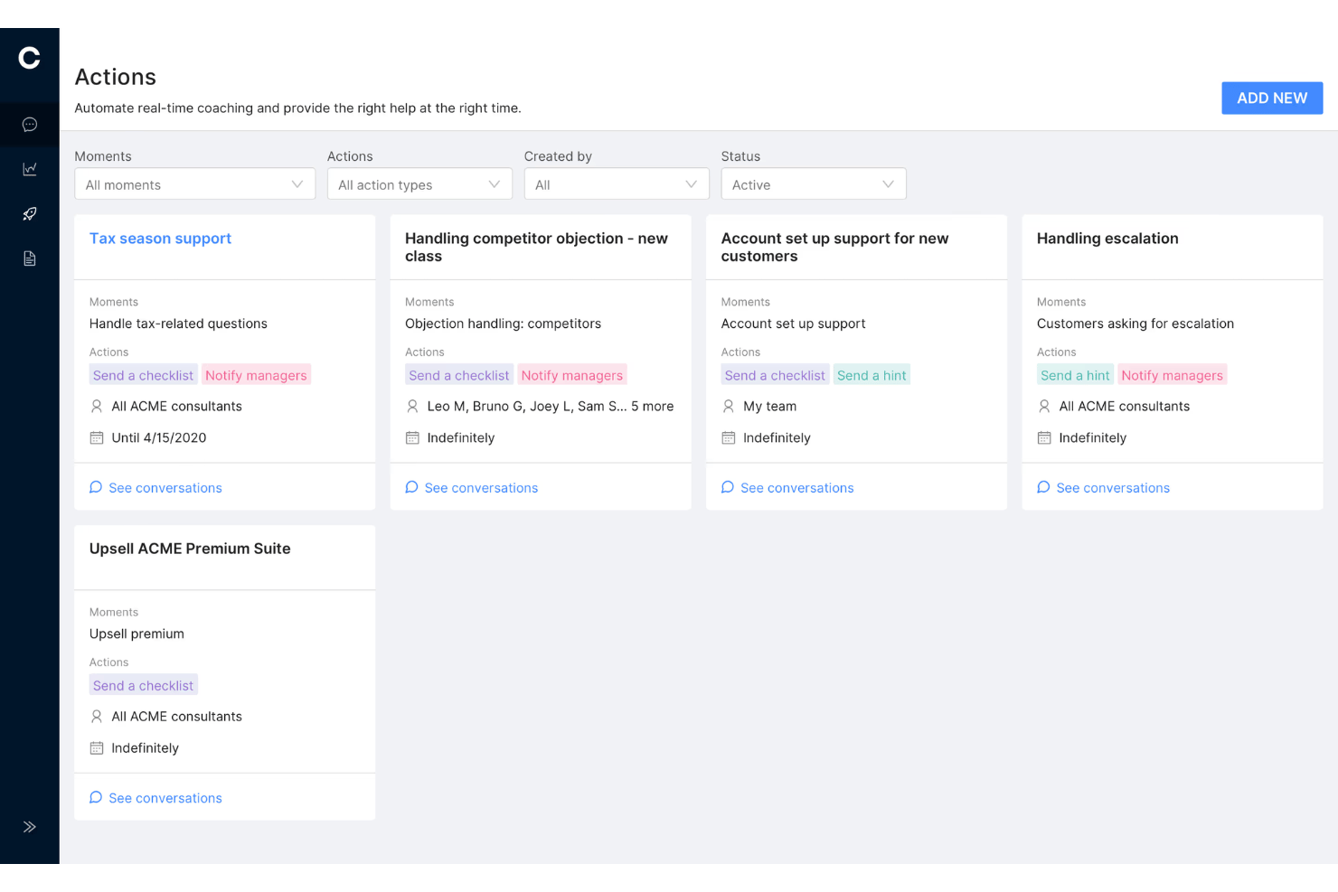Screen dimensions: 1338x892
Task: Open the conversations chat bubble sidebar icon
Action: 29,125
